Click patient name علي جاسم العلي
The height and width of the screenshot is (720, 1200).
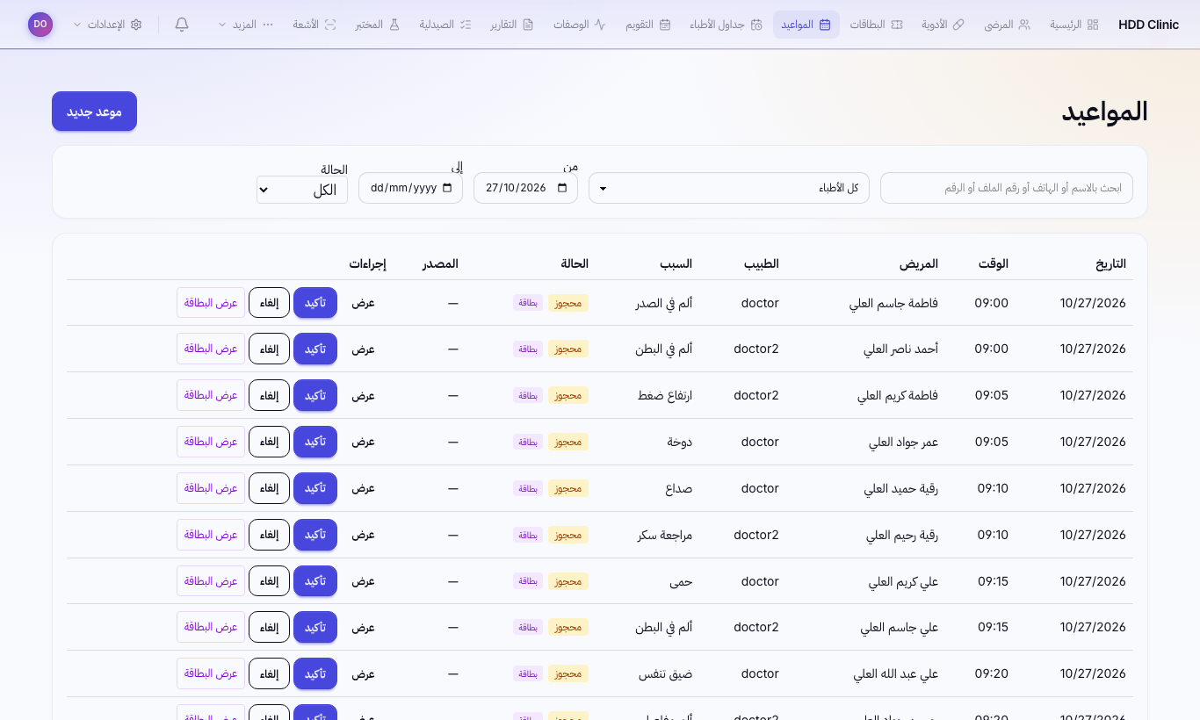click(x=900, y=628)
